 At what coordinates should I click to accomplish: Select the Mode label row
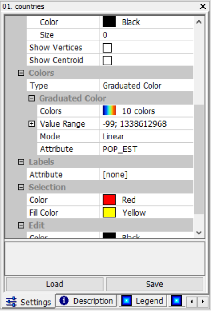(x=68, y=136)
